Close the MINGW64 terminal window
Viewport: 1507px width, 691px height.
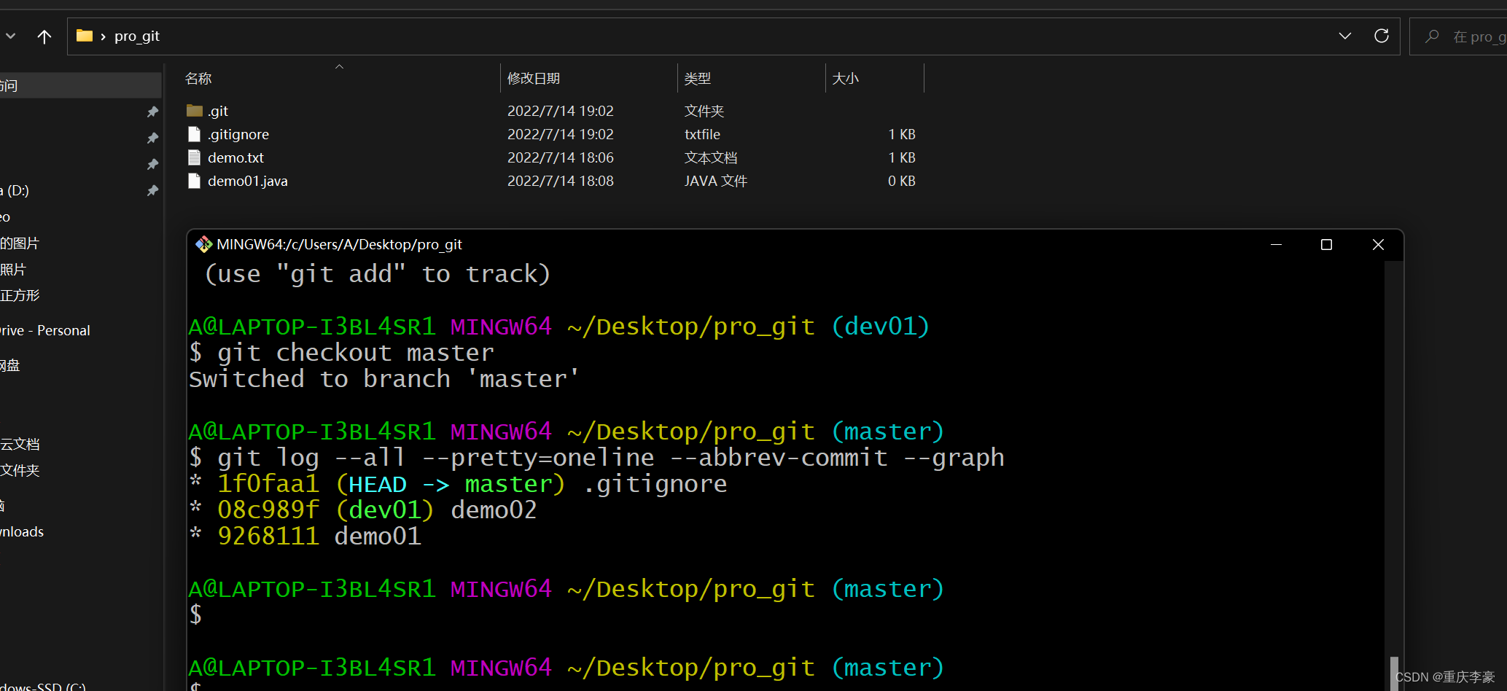click(x=1378, y=244)
